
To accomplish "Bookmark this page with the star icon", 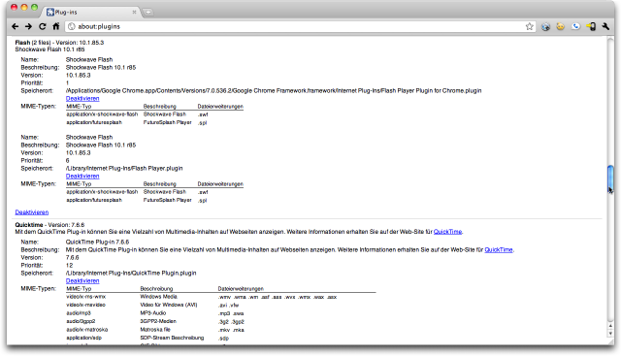I will tap(529, 26).
